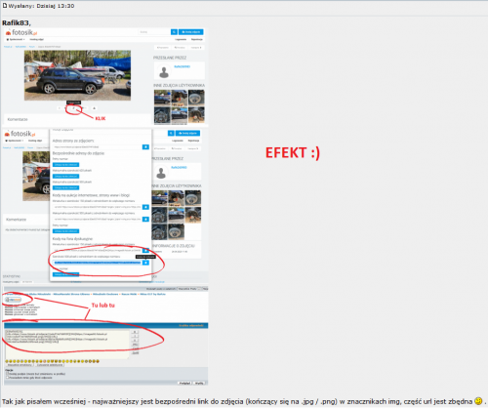Click the highlighted forum code input field
488x409 pixels.
click(98, 263)
